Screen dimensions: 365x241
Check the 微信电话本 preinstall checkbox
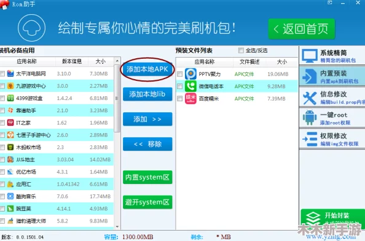click(179, 86)
